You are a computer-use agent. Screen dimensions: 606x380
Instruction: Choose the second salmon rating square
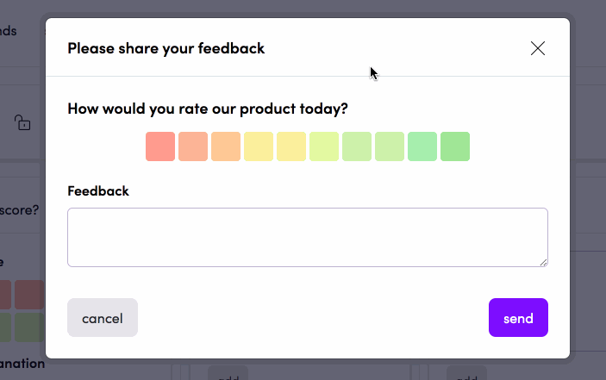tap(193, 146)
